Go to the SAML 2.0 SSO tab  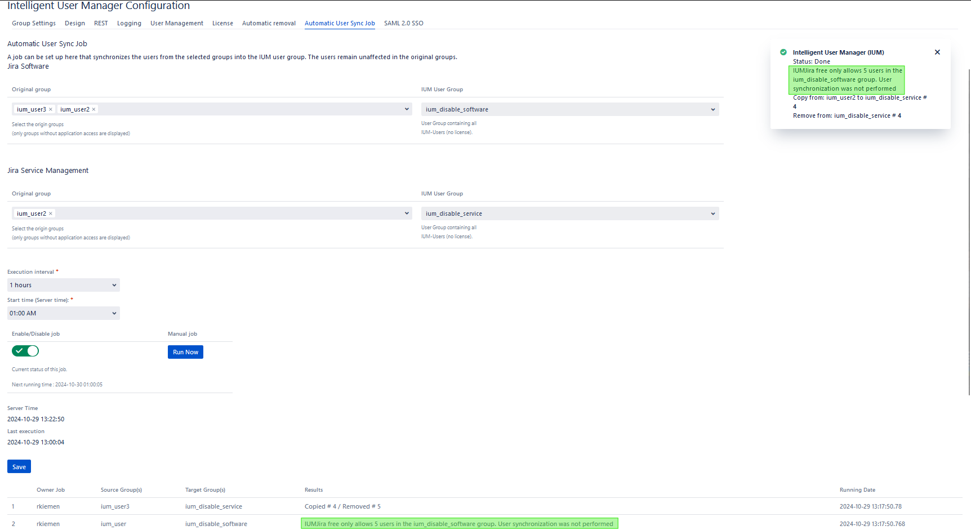(403, 23)
